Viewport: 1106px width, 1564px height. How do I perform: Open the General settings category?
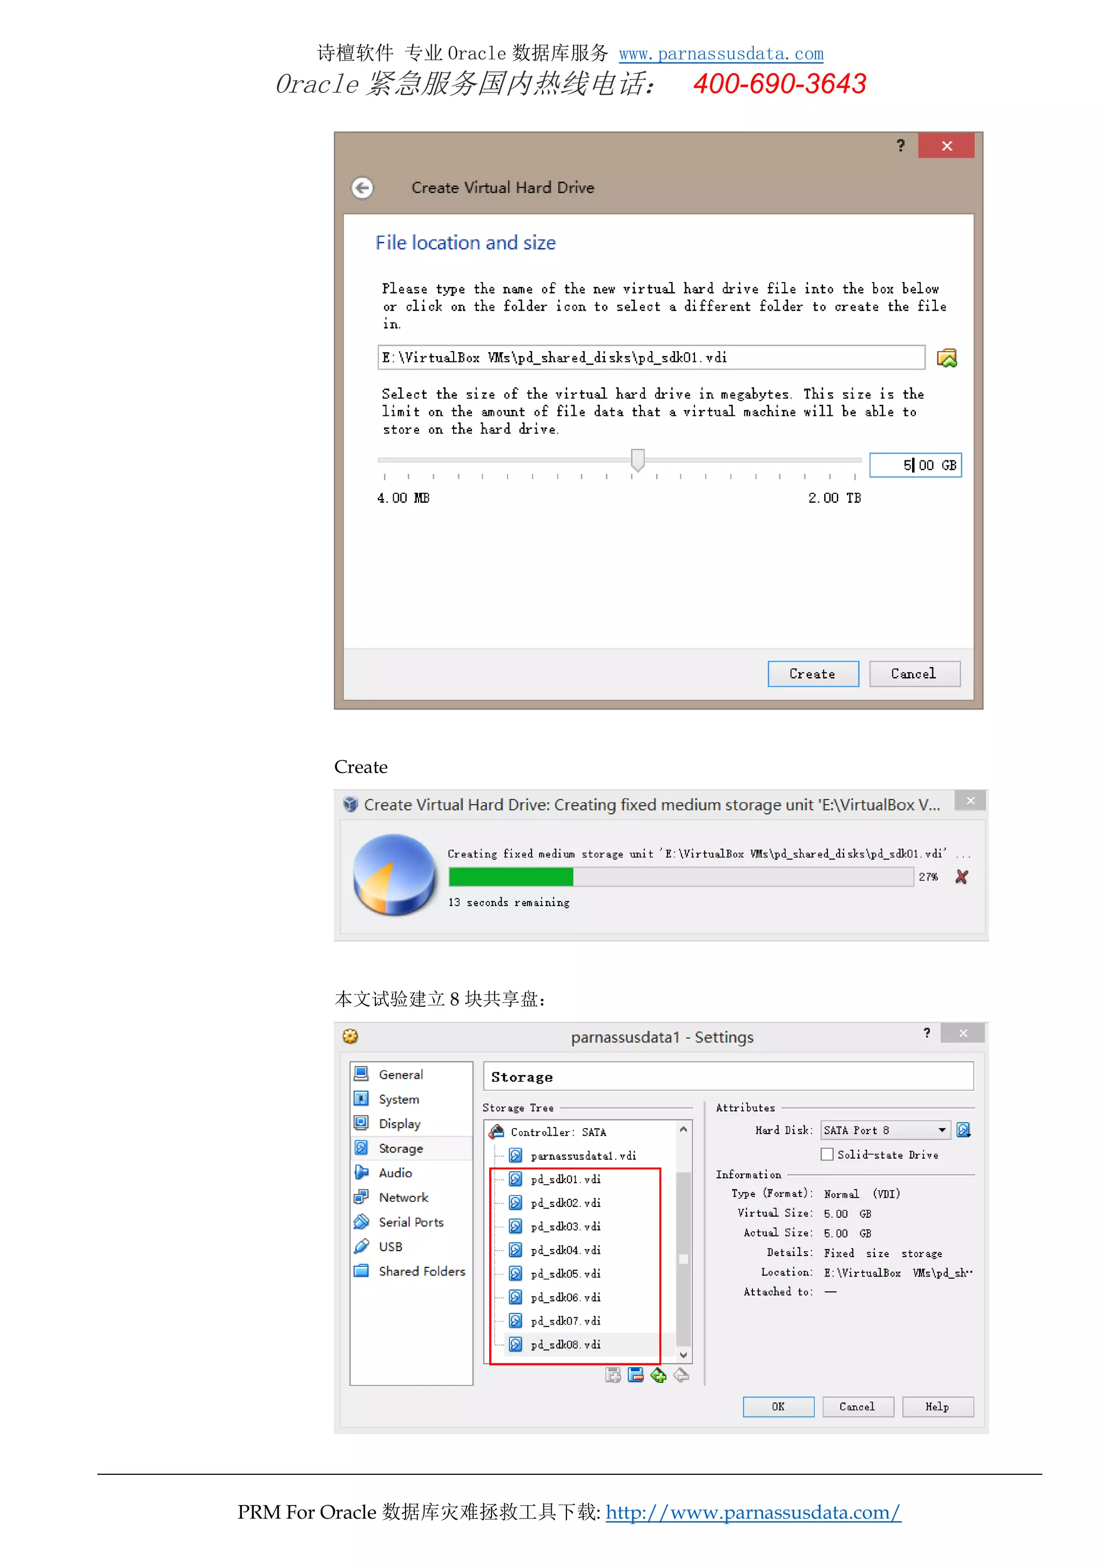click(x=412, y=1074)
